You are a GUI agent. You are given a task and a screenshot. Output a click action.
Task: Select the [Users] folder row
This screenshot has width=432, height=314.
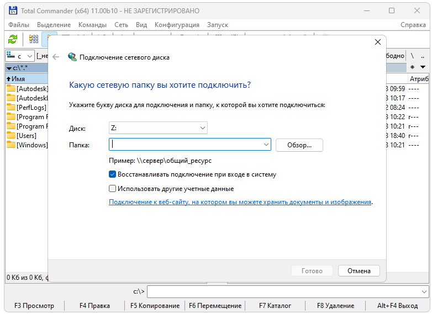pos(27,135)
